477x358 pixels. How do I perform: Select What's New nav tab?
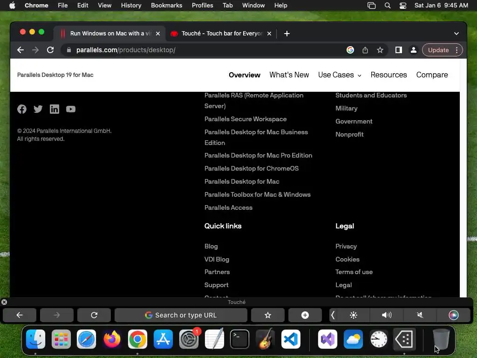pos(289,75)
